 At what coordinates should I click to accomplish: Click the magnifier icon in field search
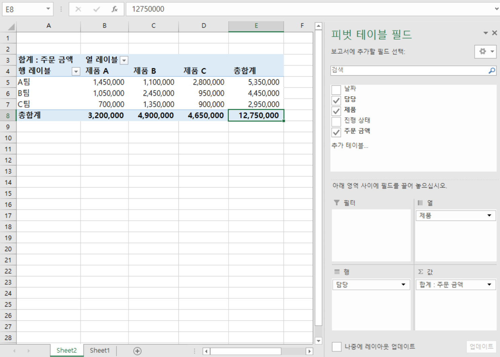pos(492,70)
